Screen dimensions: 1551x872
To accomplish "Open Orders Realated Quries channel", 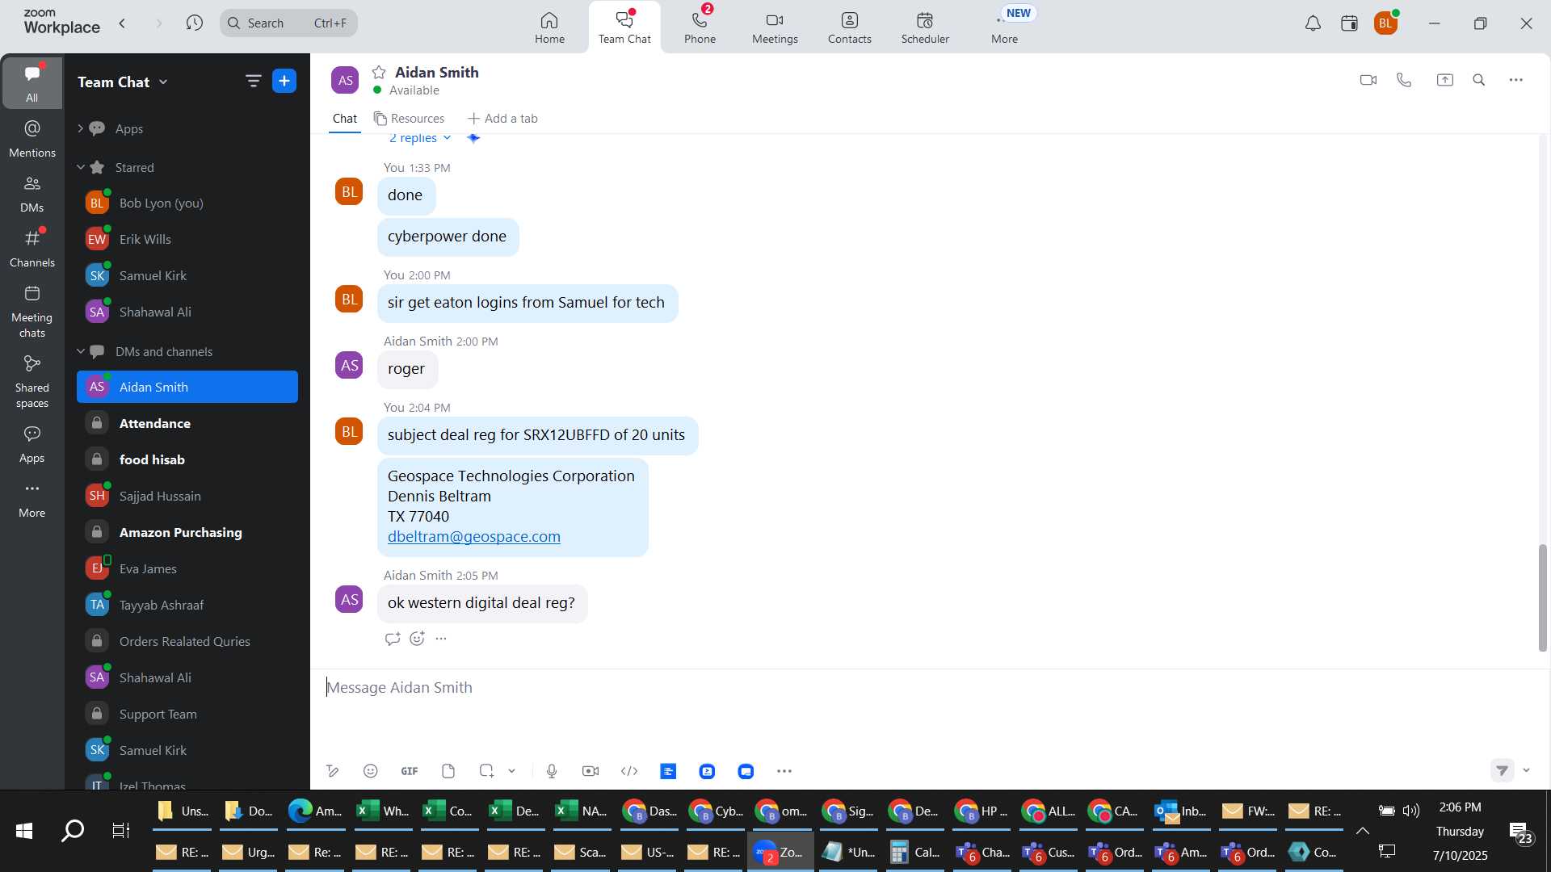I will point(187,641).
